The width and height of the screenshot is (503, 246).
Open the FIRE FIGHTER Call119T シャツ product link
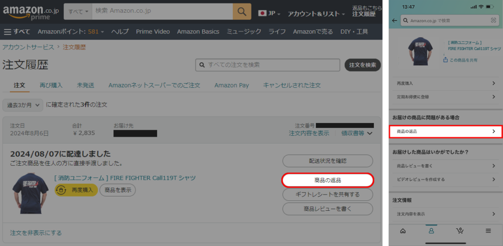tap(125, 178)
